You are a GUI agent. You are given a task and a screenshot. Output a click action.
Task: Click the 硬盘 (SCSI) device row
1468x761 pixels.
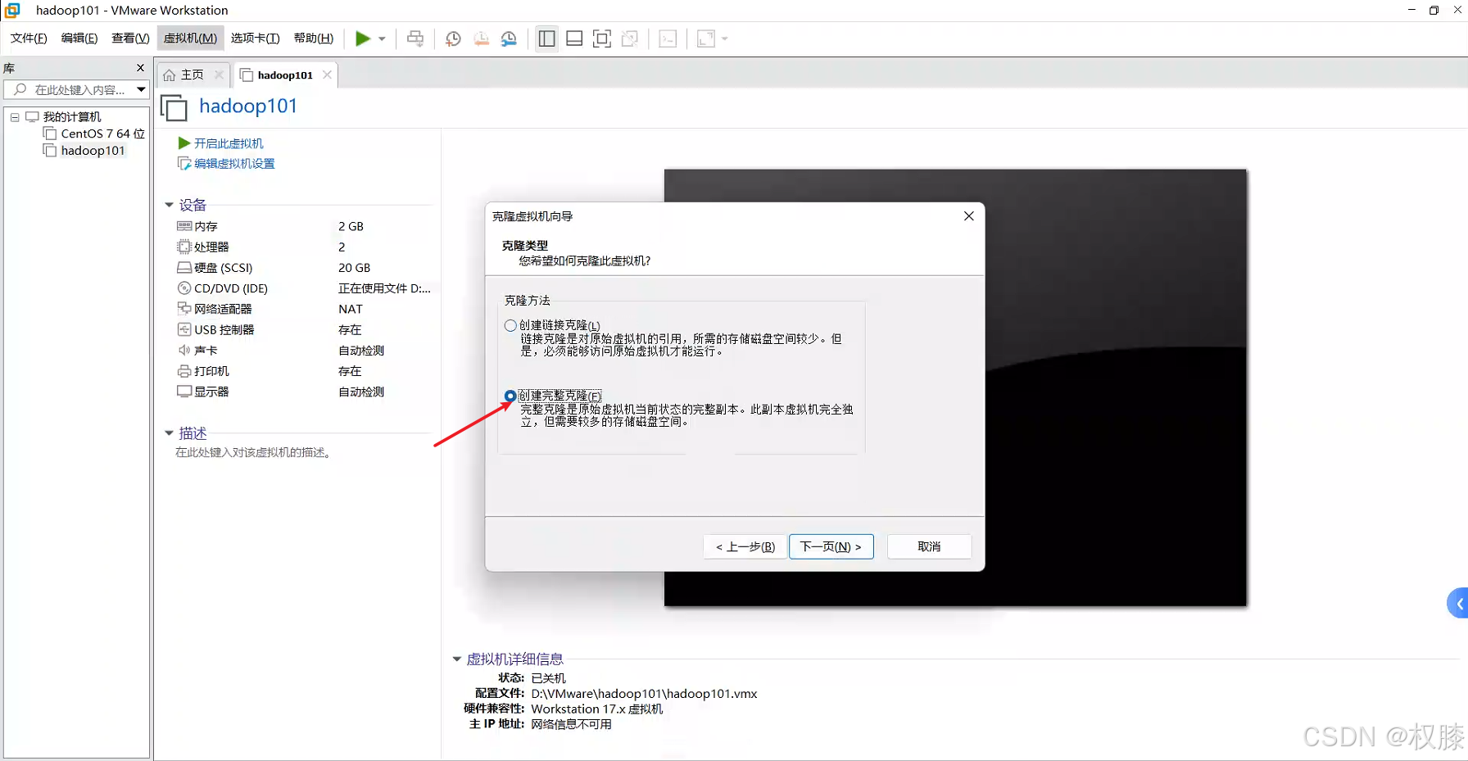point(303,268)
